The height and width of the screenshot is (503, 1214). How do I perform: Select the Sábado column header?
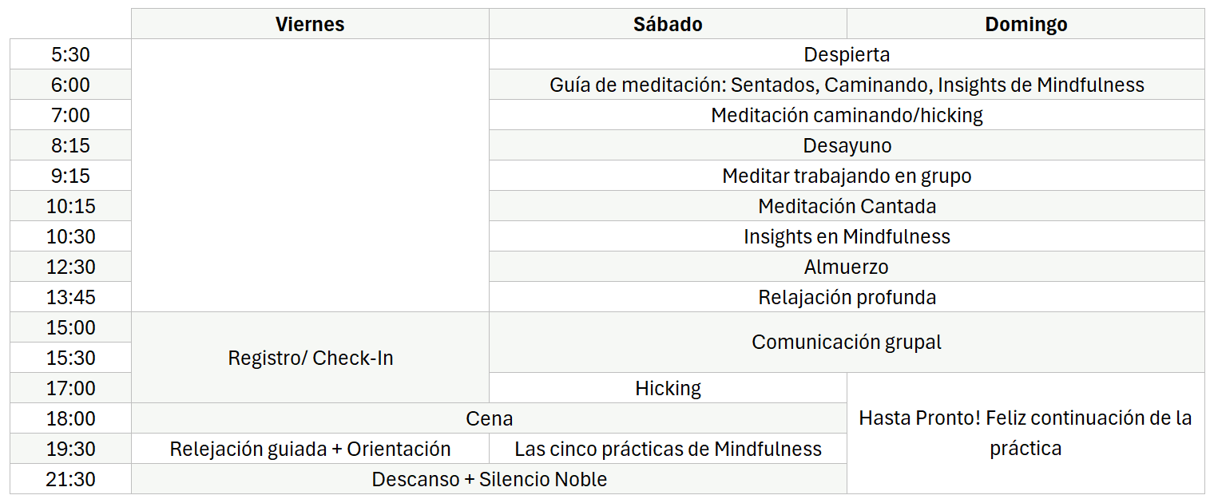point(668,24)
